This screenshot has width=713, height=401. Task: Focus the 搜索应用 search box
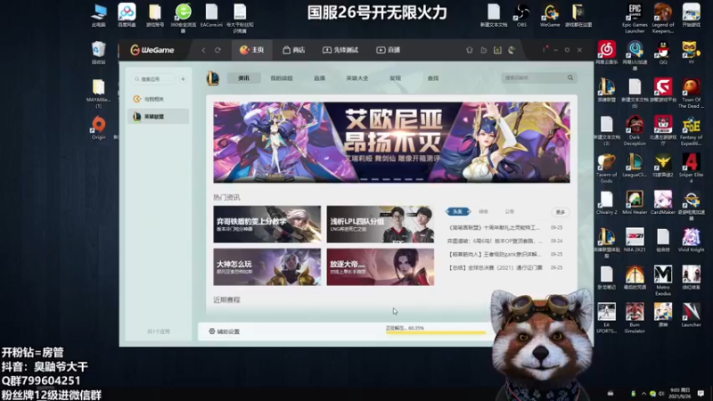(153, 79)
